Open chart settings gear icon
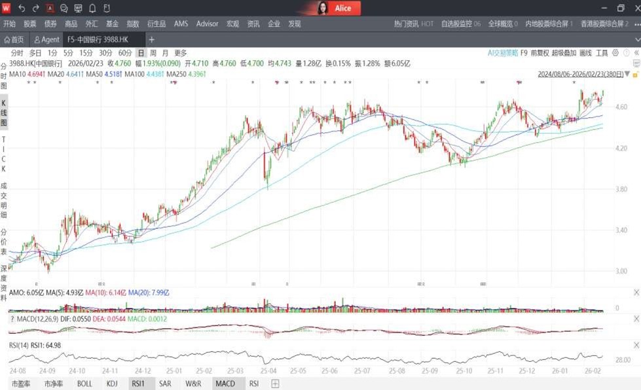 pos(615,53)
